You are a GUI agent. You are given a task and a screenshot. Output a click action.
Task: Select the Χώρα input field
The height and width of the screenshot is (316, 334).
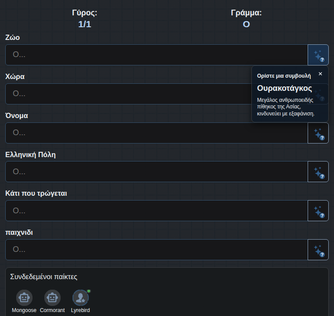(x=128, y=94)
